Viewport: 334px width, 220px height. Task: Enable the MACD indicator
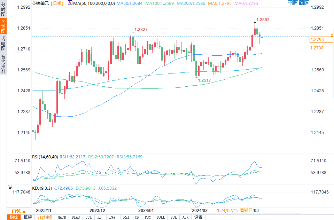pyautogui.click(x=62, y=217)
